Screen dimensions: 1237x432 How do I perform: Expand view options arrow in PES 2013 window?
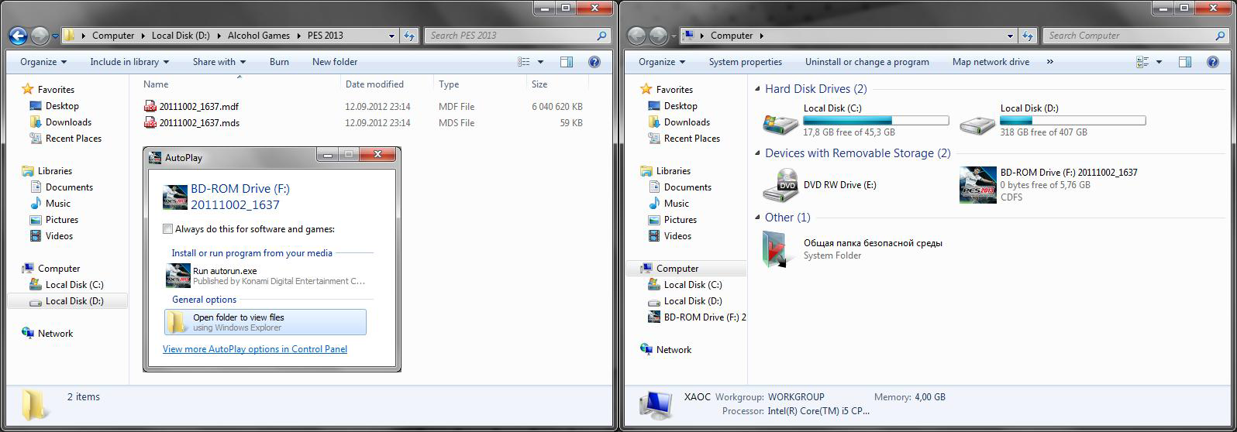(540, 62)
